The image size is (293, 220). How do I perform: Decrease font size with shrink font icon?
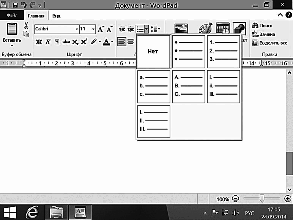(110, 29)
